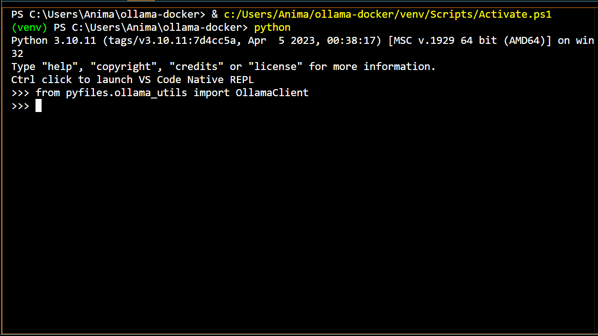Click the quoted "license" word
The width and height of the screenshot is (598, 336).
[278, 67]
